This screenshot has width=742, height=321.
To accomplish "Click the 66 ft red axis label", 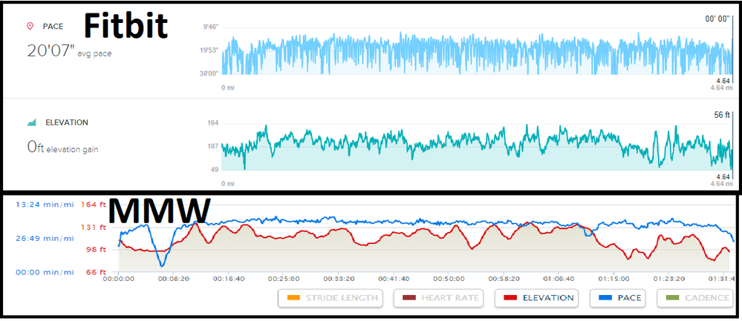I will (x=96, y=272).
